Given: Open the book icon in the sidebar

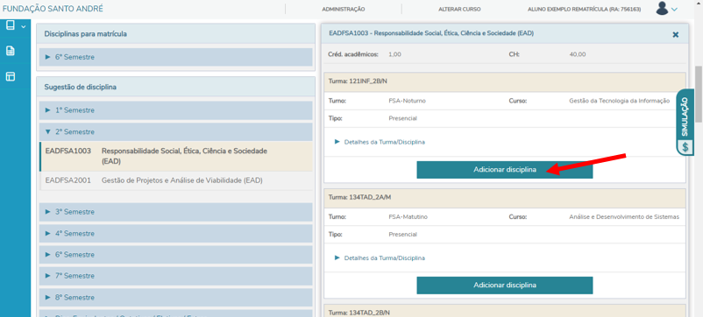Looking at the screenshot, I should coord(11,25).
